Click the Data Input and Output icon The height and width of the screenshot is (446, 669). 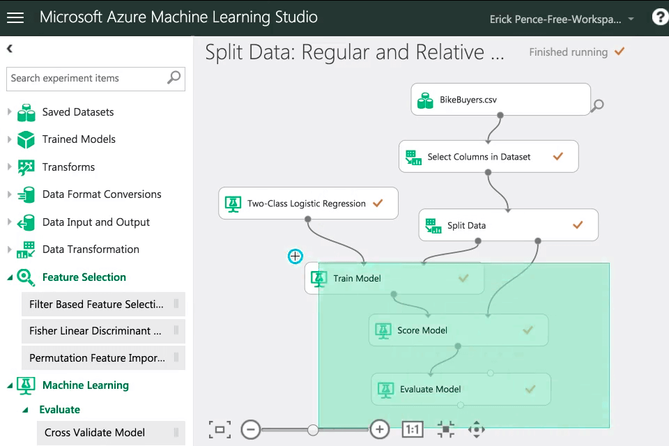point(26,222)
